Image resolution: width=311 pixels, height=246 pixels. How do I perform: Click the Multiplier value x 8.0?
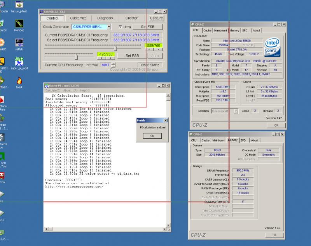223,92
